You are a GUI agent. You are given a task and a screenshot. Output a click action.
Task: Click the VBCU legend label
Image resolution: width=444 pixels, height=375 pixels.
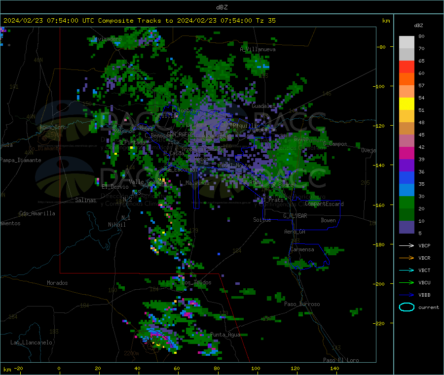click(424, 282)
